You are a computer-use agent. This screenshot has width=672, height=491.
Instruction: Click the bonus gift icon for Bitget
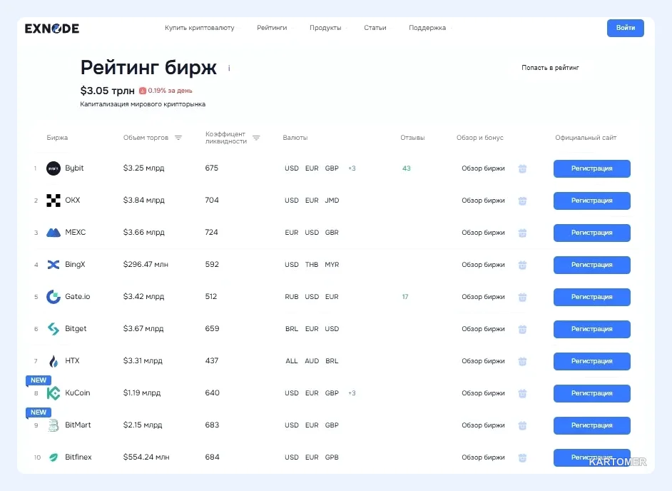pyautogui.click(x=522, y=329)
